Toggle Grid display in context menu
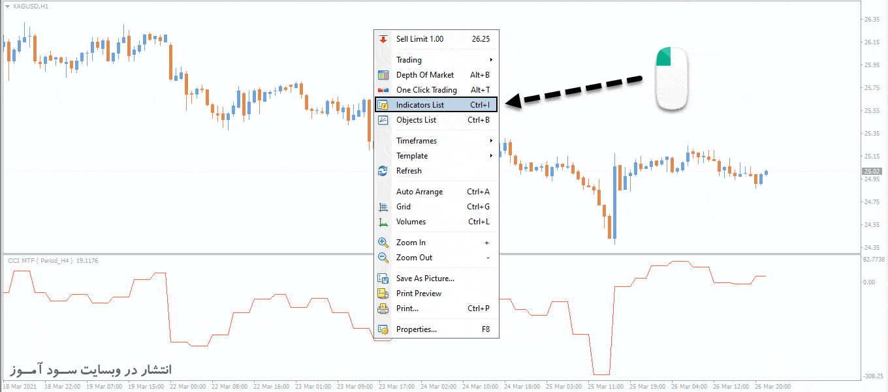 click(436, 207)
